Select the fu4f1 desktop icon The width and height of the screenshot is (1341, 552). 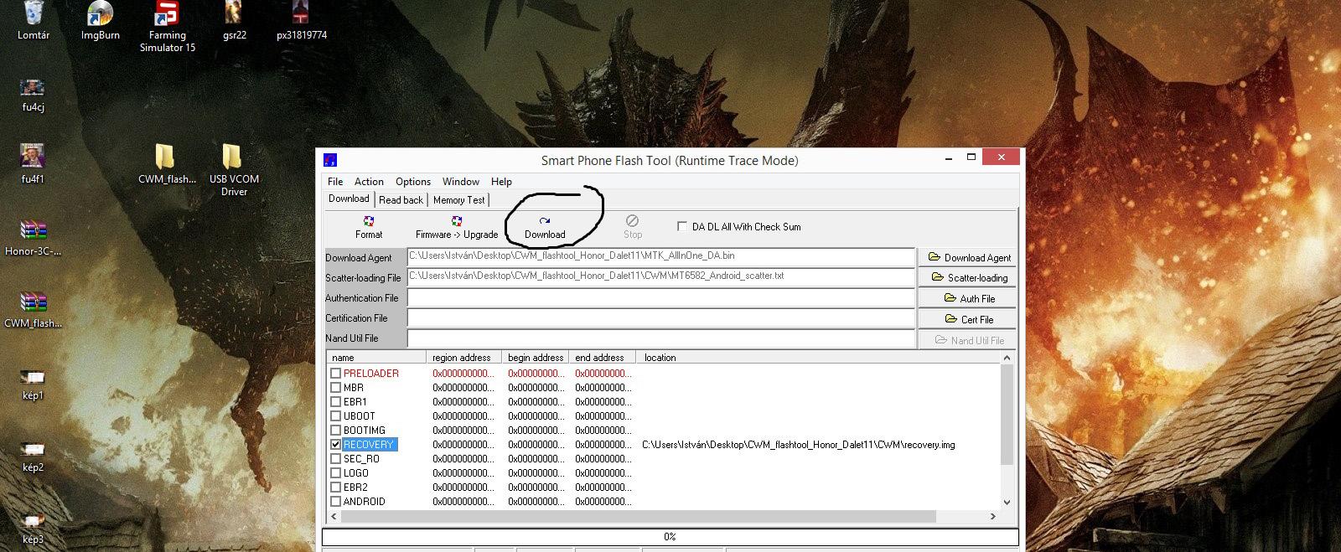tap(33, 164)
